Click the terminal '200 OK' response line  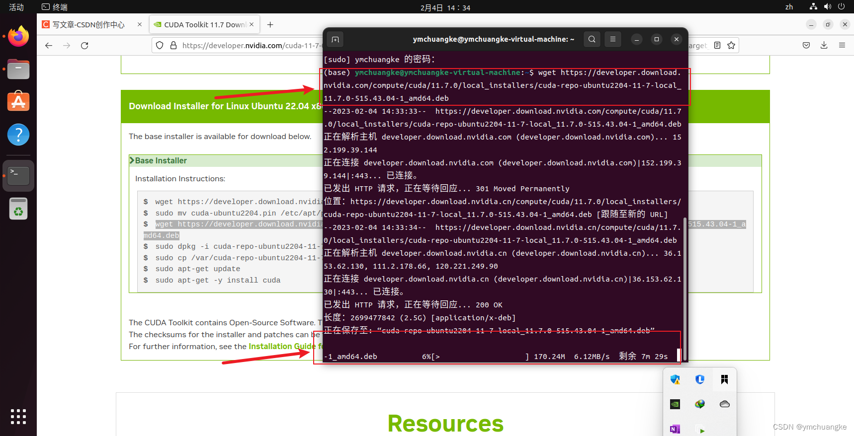(413, 304)
